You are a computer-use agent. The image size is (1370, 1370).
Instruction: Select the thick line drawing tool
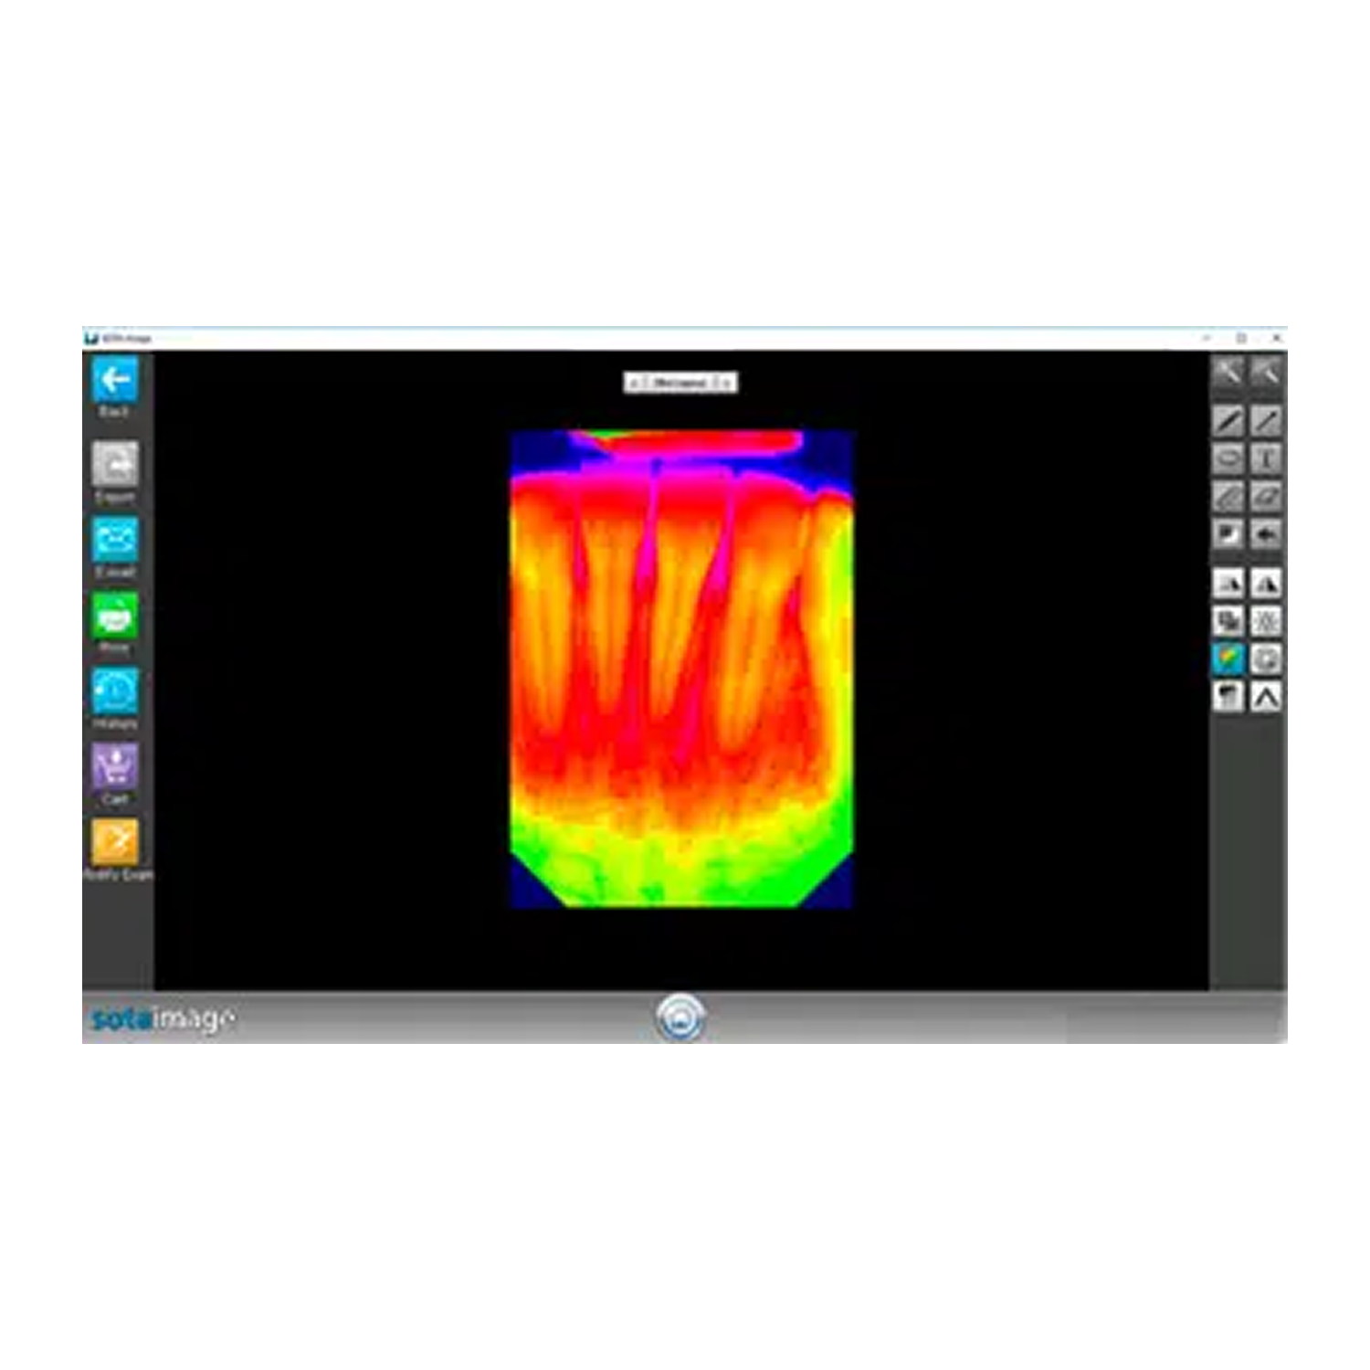[1228, 421]
